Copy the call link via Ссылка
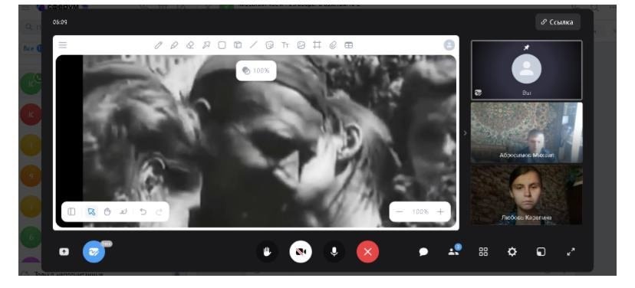This screenshot has width=635, height=288. click(x=558, y=22)
